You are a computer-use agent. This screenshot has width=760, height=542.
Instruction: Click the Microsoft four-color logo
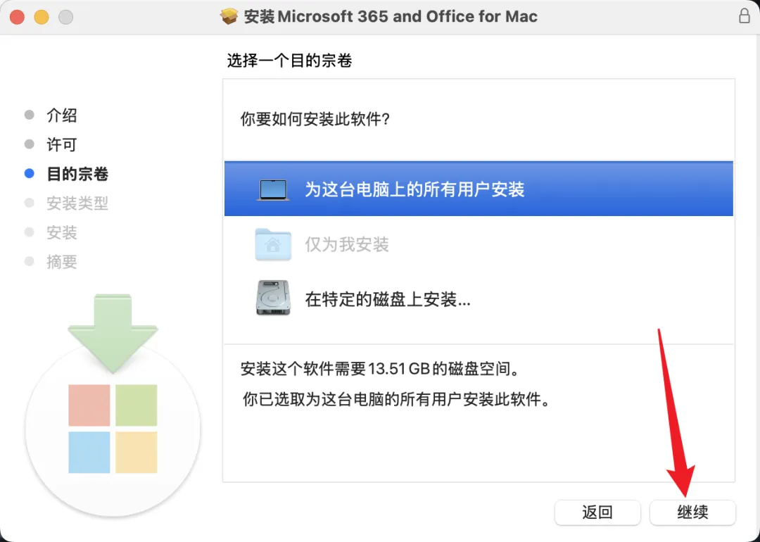coord(113,428)
